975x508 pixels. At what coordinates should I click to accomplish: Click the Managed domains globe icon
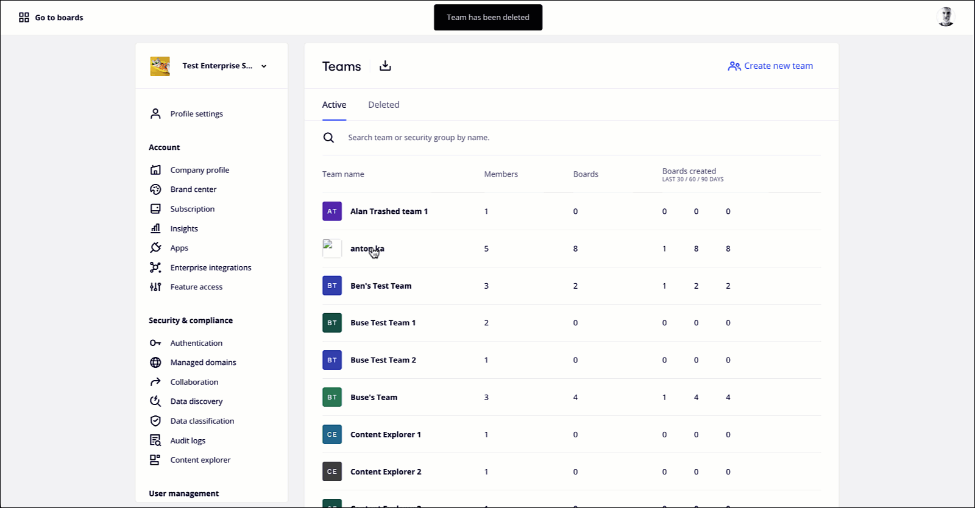[x=155, y=362]
